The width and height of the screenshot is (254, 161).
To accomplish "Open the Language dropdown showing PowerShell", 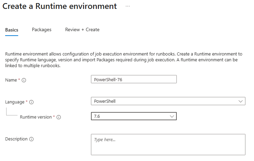I will click(168, 101).
